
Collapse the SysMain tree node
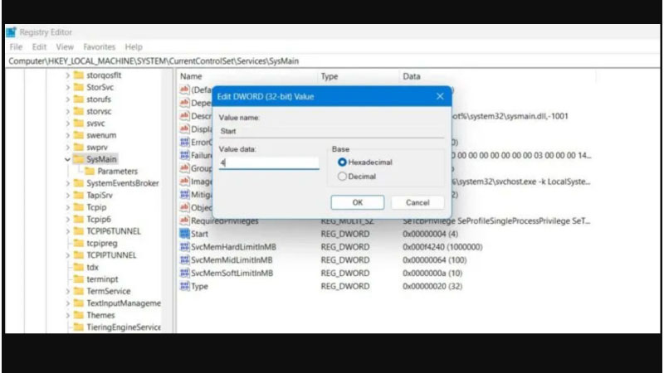click(68, 159)
